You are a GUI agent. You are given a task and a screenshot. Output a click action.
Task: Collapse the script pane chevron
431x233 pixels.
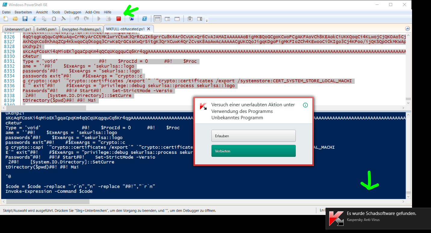click(407, 29)
